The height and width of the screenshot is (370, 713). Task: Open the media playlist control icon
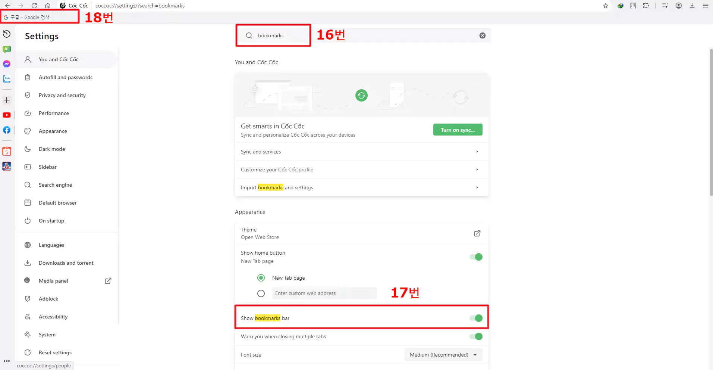665,6
